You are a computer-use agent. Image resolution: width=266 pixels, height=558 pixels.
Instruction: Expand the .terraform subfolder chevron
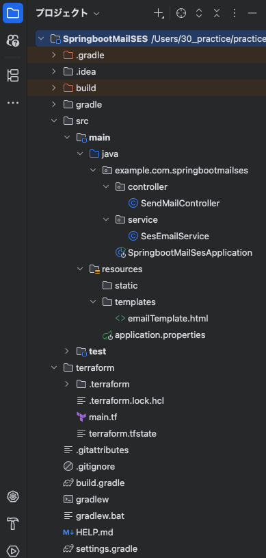pyautogui.click(x=67, y=384)
